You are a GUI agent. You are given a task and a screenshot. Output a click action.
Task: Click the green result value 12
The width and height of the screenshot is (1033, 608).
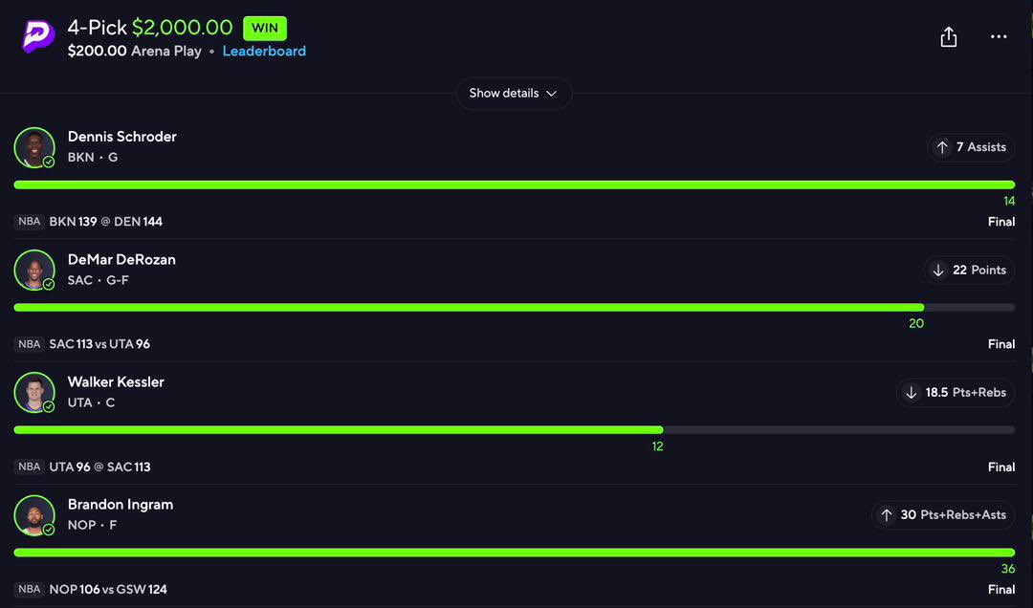tap(657, 445)
